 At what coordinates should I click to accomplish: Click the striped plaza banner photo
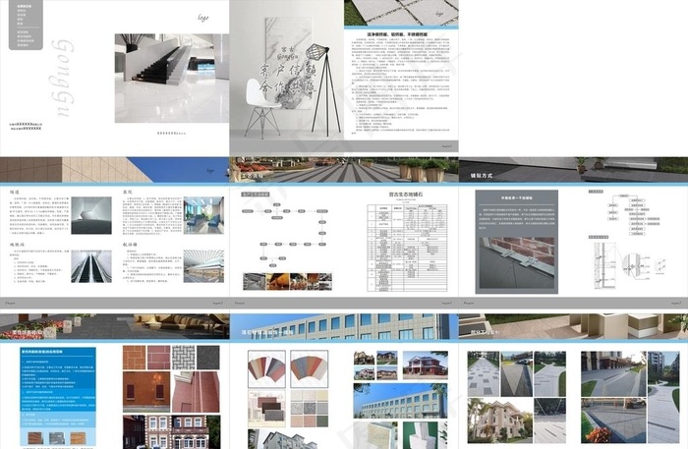344,170
